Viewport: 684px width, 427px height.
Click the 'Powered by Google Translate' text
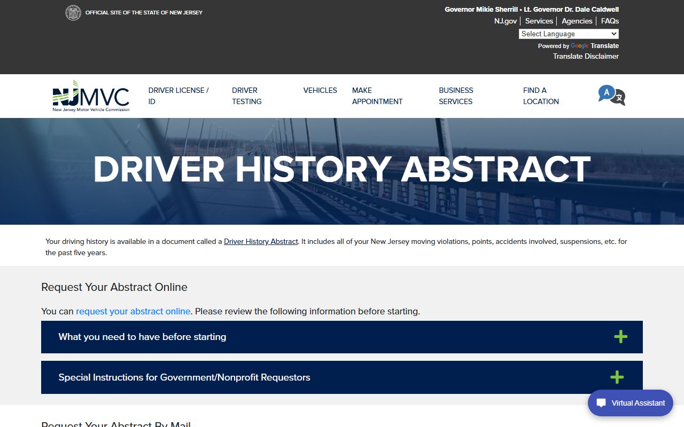coord(578,46)
